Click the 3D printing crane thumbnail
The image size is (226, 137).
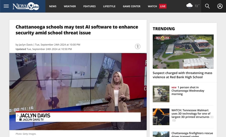(x=161, y=117)
